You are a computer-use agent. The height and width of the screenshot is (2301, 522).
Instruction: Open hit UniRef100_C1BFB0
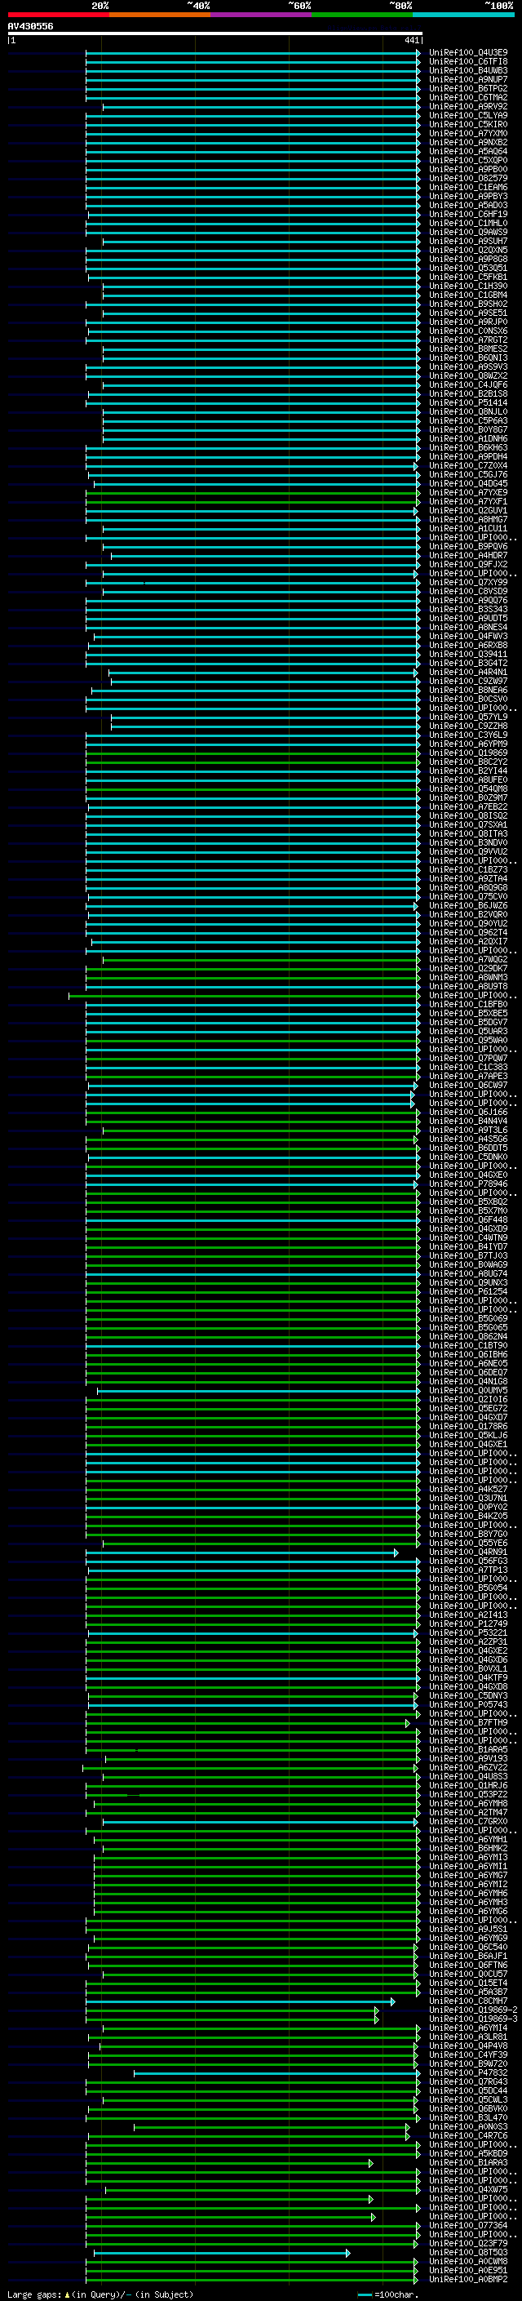pos(468,1004)
